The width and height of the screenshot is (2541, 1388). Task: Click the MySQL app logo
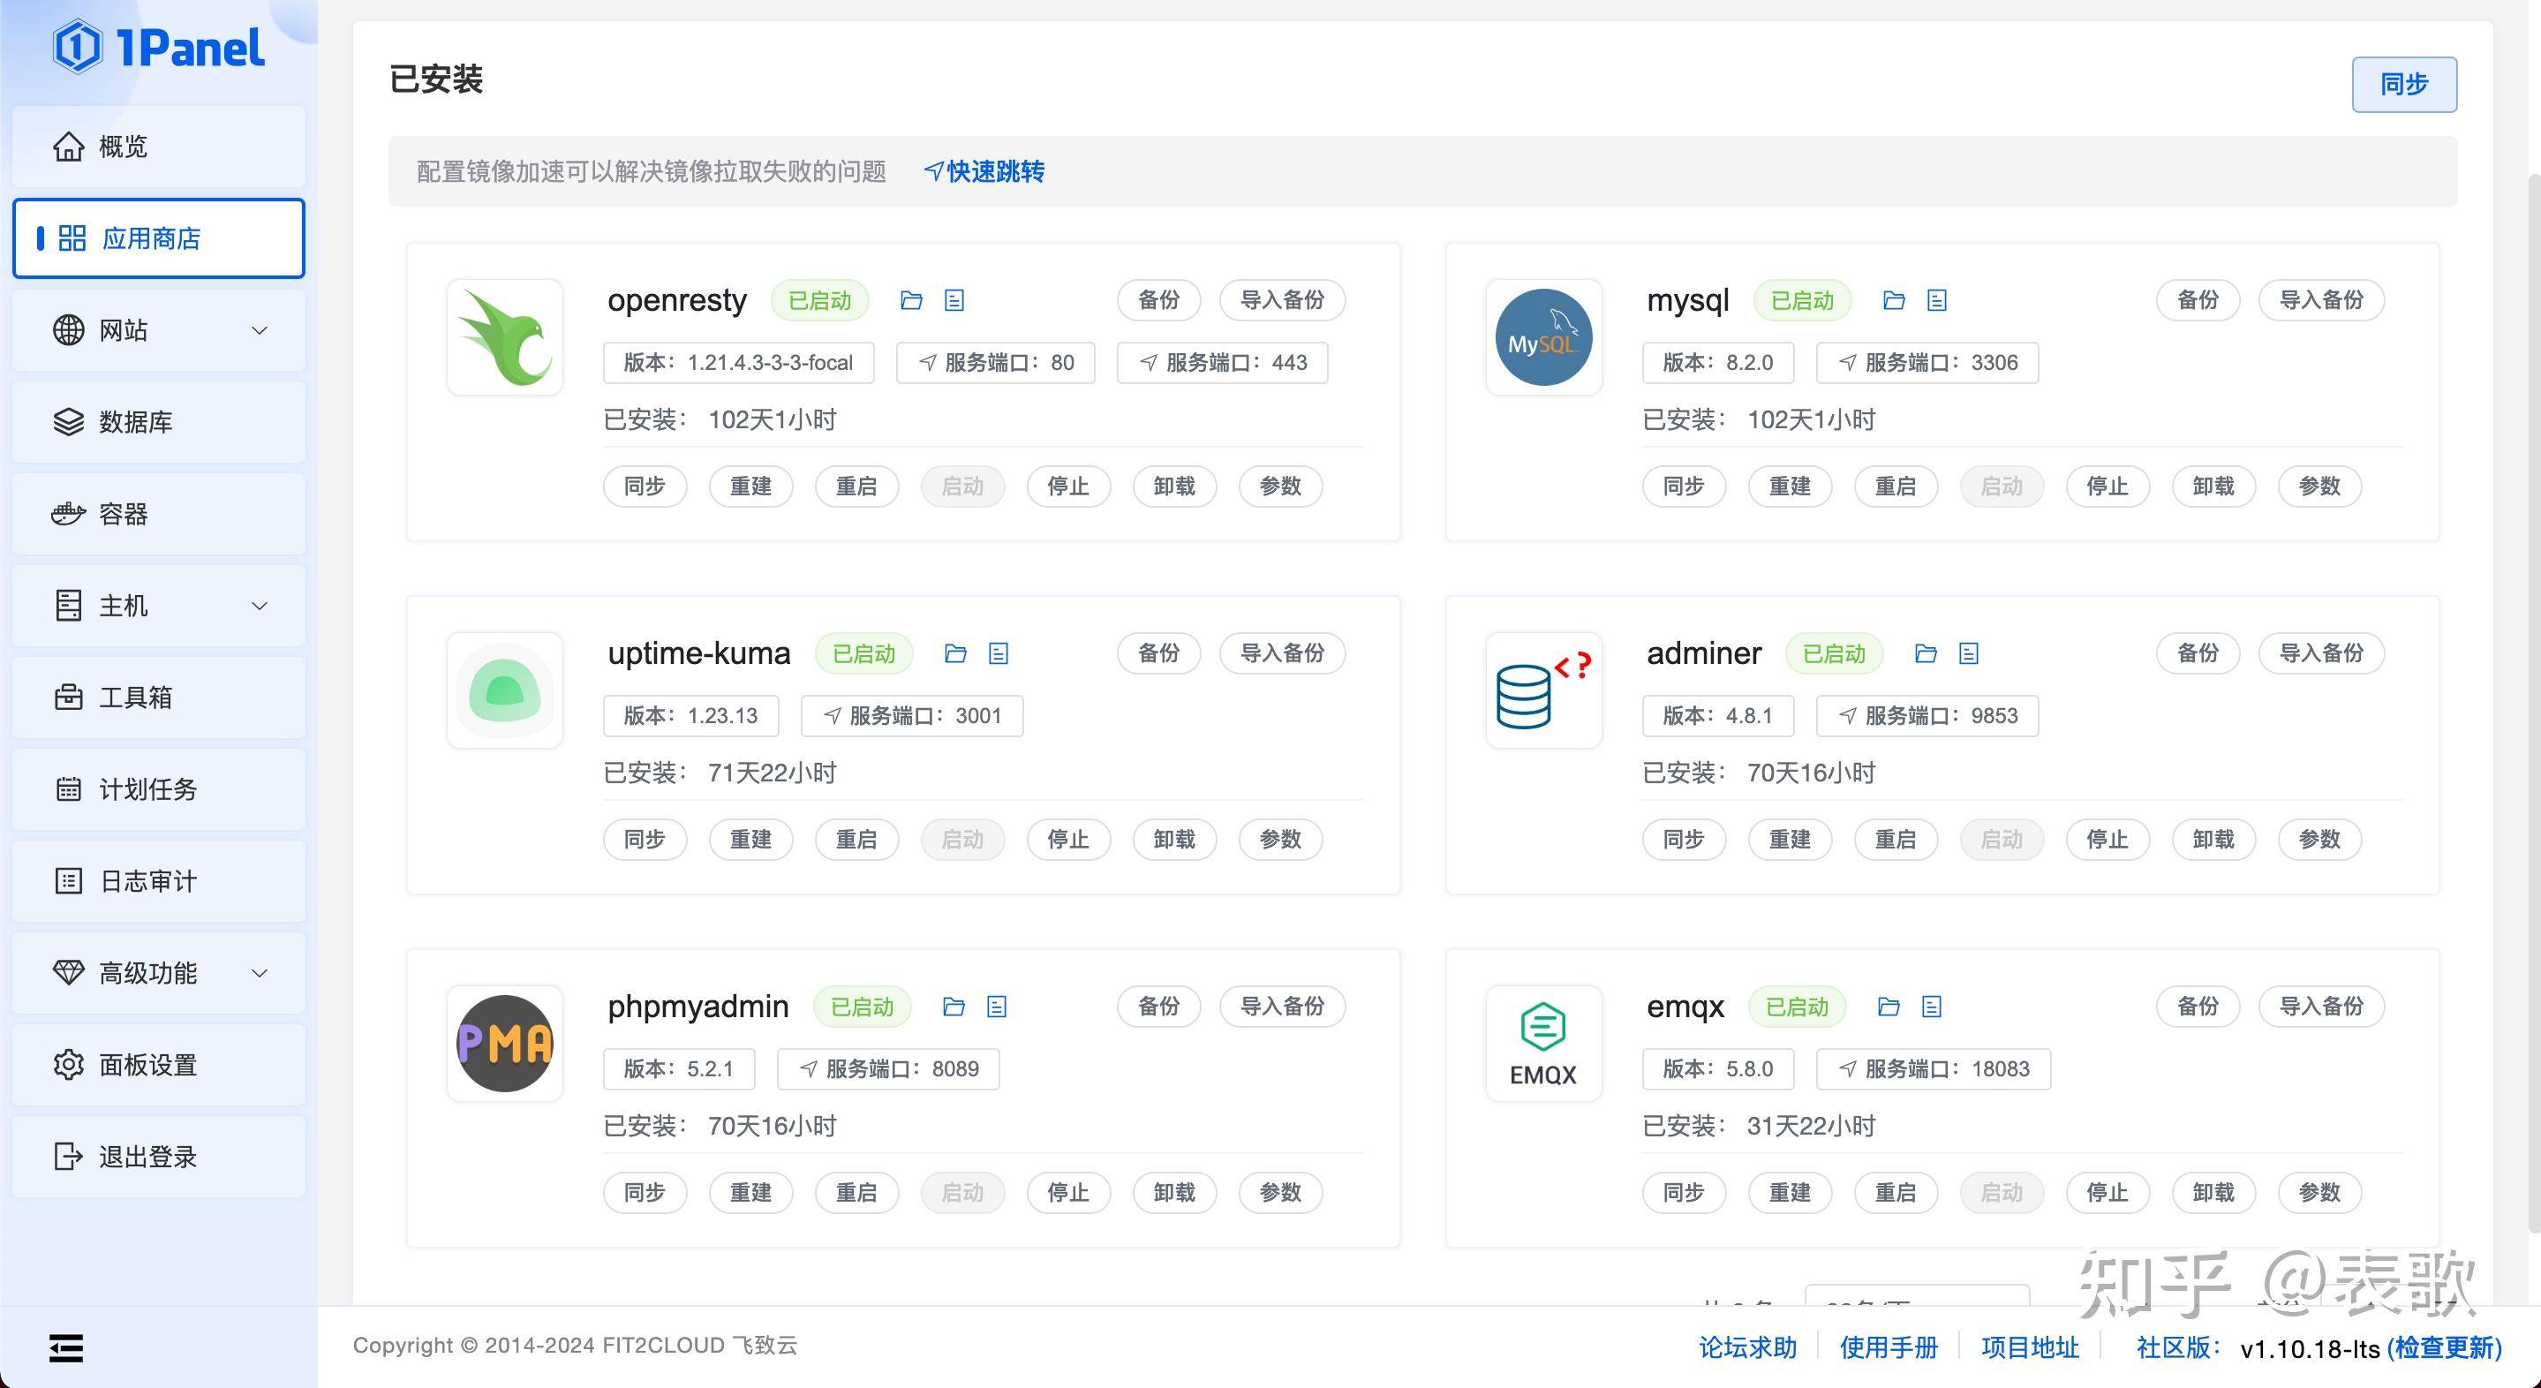[1543, 337]
